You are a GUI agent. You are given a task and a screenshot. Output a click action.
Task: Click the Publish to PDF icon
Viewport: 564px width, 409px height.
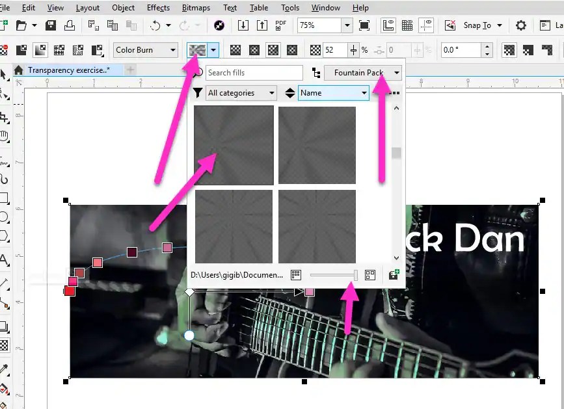[x=280, y=25]
